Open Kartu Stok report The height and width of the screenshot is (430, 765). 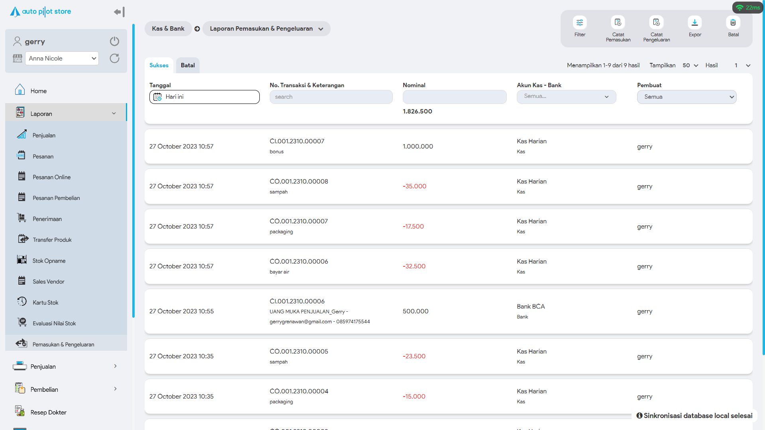45,303
